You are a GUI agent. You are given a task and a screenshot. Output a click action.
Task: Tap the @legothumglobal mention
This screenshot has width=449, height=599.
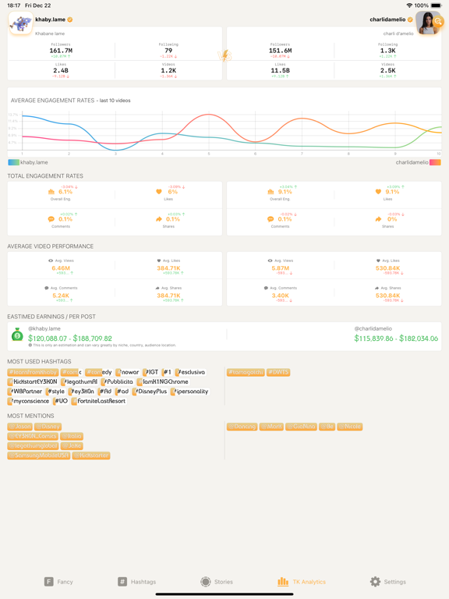[x=33, y=445]
